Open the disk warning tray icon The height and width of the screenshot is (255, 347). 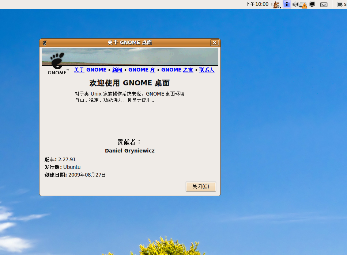tap(303, 5)
